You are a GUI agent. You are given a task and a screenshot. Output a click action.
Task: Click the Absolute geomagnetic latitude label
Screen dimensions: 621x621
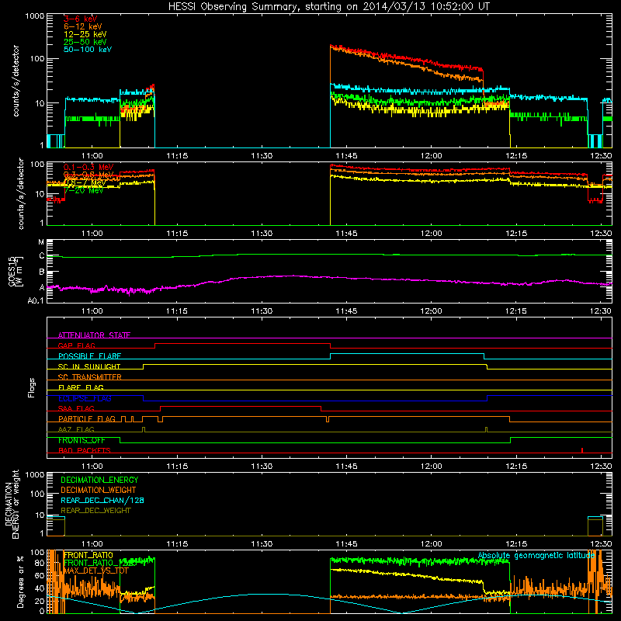coord(536,556)
